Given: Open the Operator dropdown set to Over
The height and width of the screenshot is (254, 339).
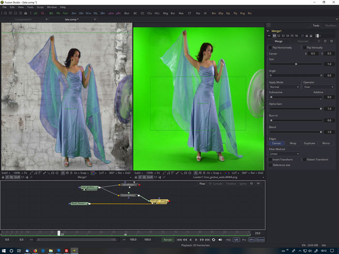Looking at the screenshot, I should (319, 87).
